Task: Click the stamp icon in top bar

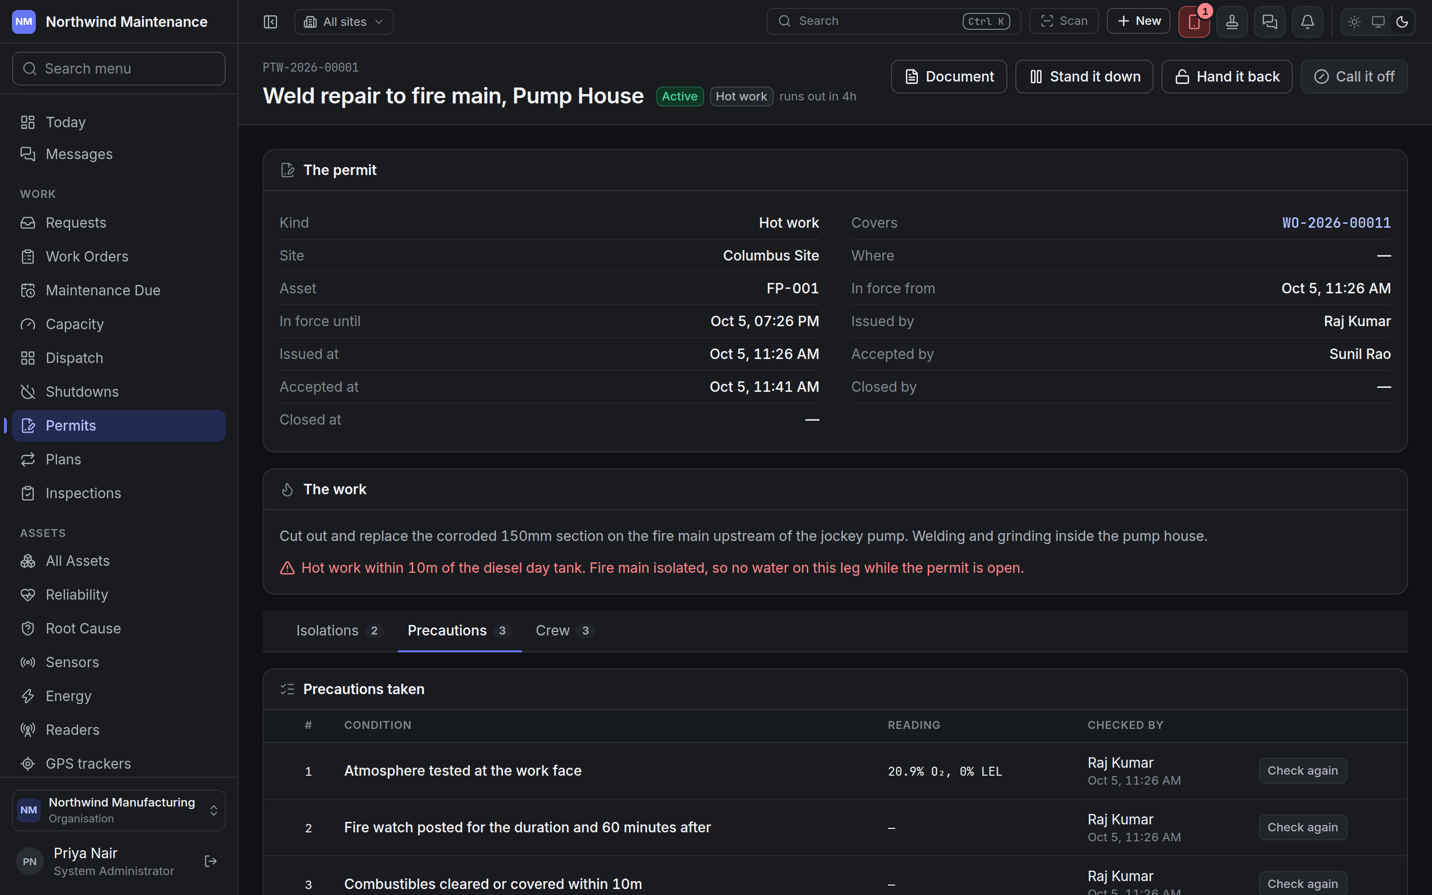Action: click(x=1232, y=22)
